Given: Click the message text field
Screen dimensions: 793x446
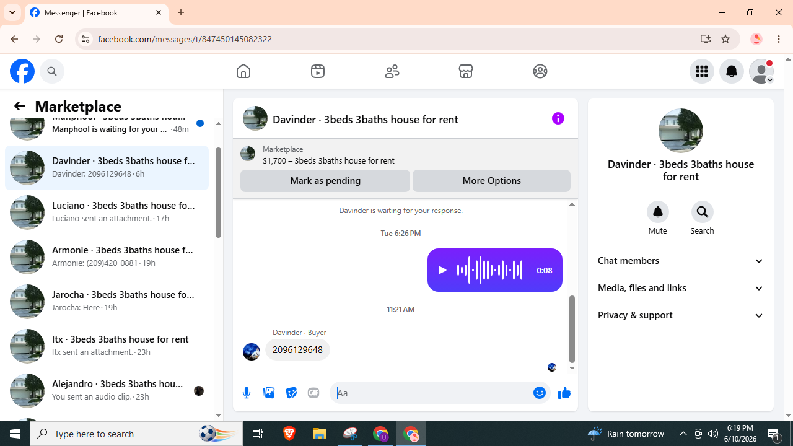Looking at the screenshot, I should pos(434,393).
